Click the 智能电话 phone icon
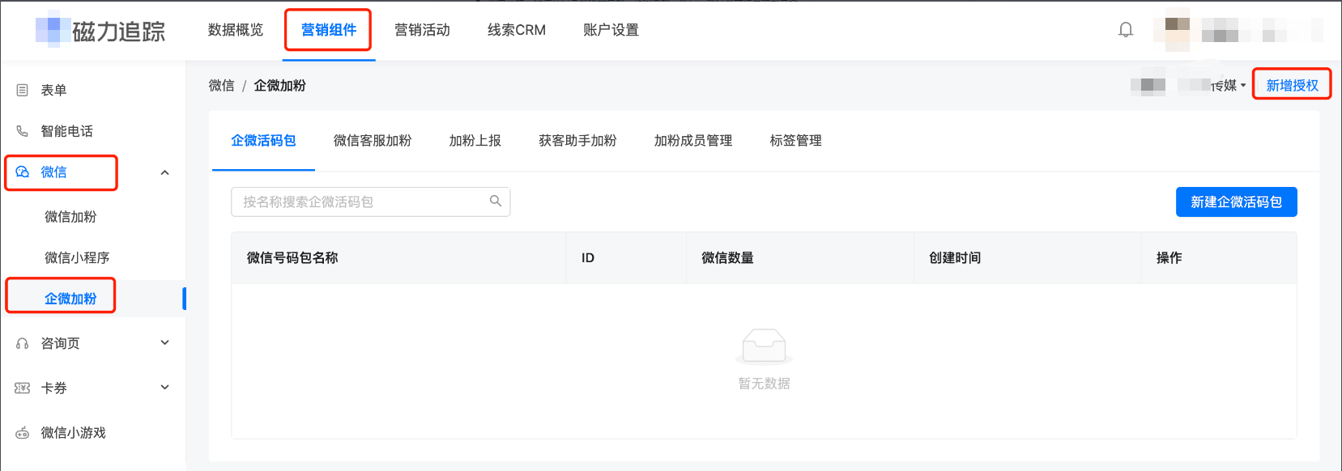Image resolution: width=1342 pixels, height=471 pixels. coord(23,131)
